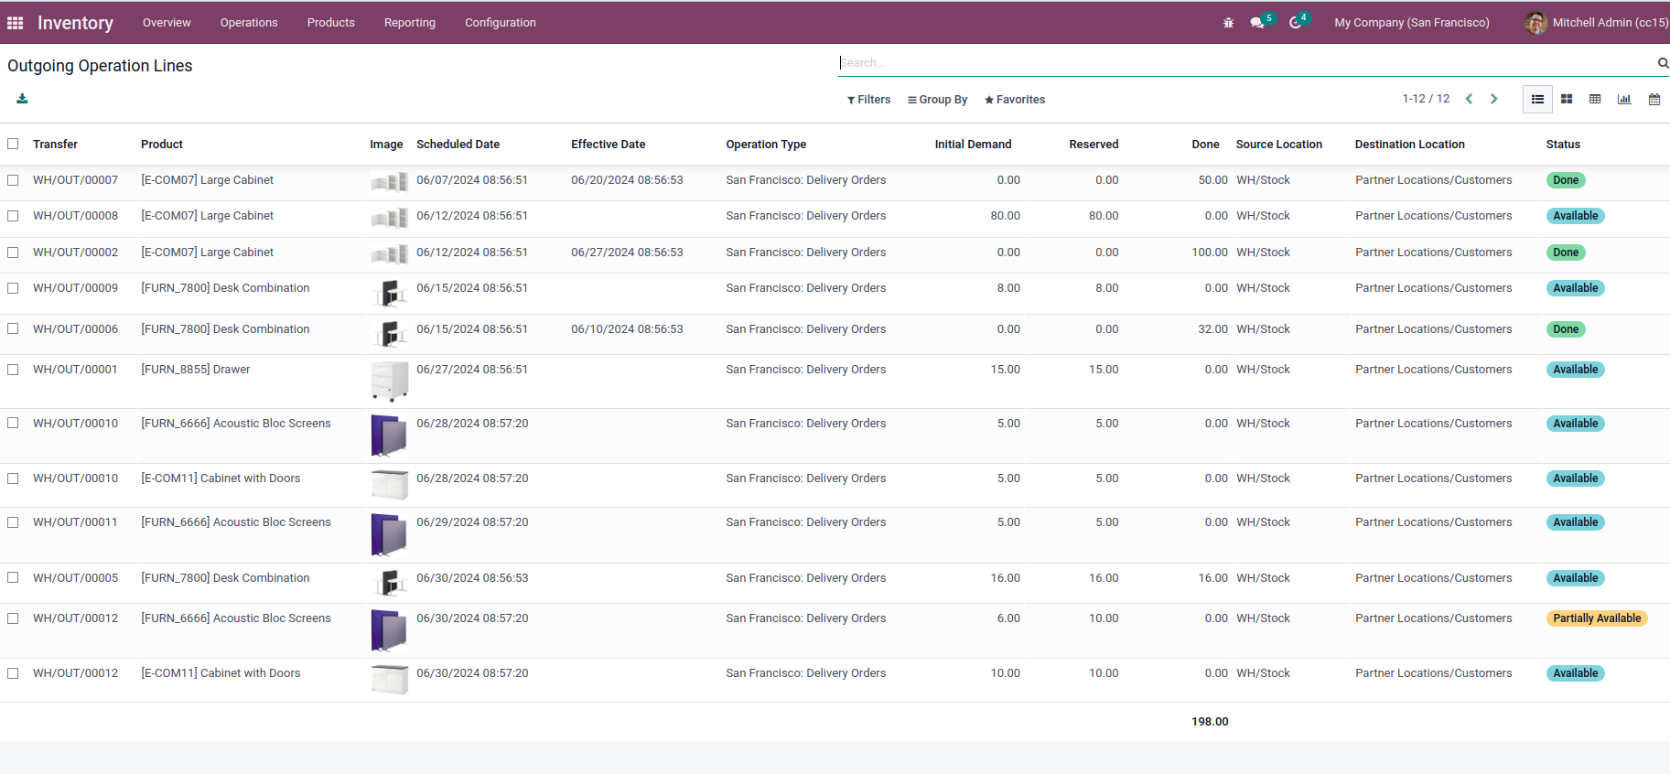Tick the select-all checkbox in header

13,144
